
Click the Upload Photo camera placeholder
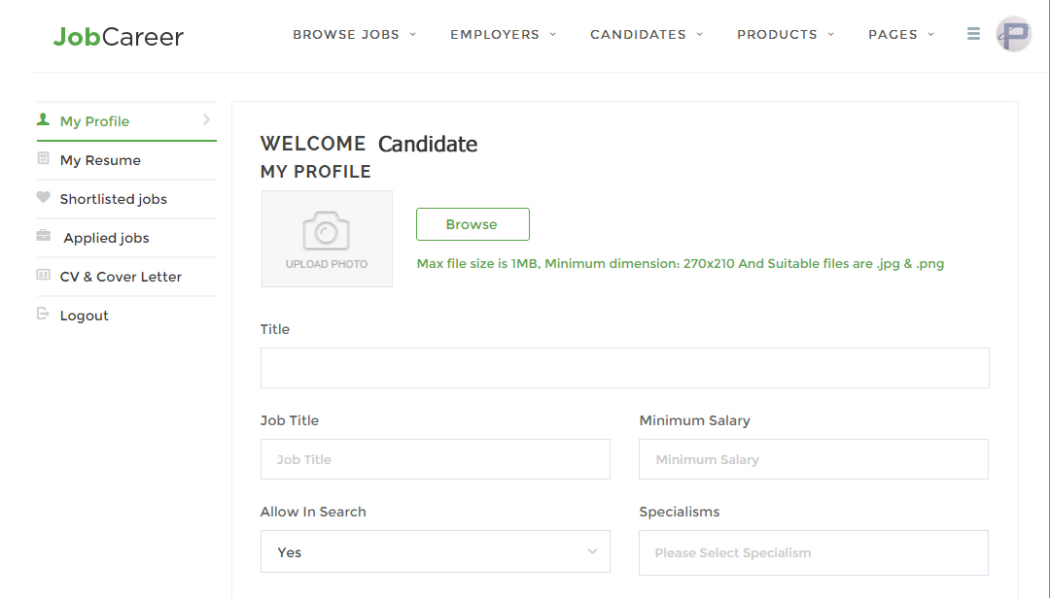327,239
